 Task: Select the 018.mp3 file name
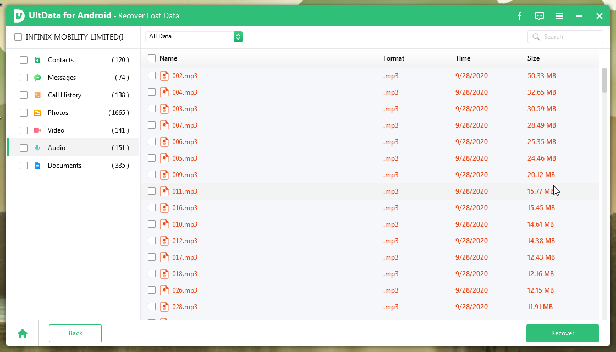click(x=185, y=274)
